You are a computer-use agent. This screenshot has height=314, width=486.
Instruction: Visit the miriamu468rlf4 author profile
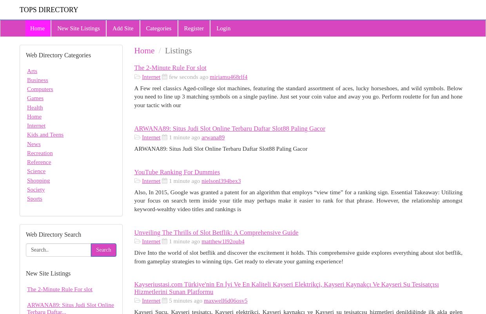coord(228,77)
